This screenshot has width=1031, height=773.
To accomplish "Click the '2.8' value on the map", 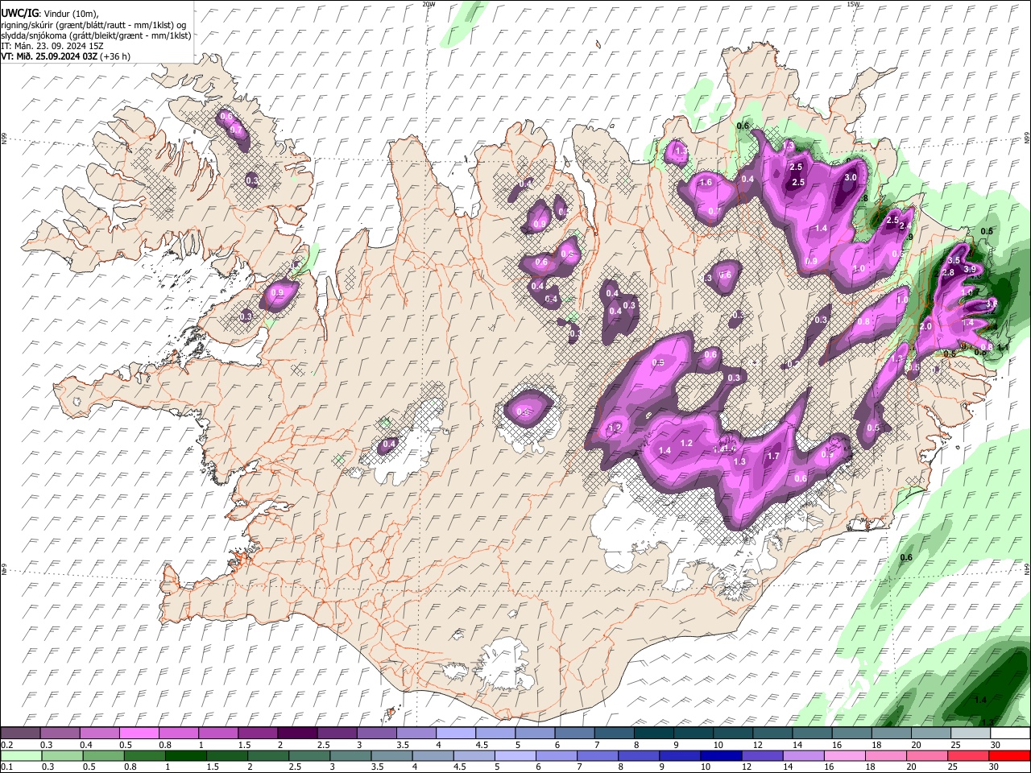I will pos(948,273).
